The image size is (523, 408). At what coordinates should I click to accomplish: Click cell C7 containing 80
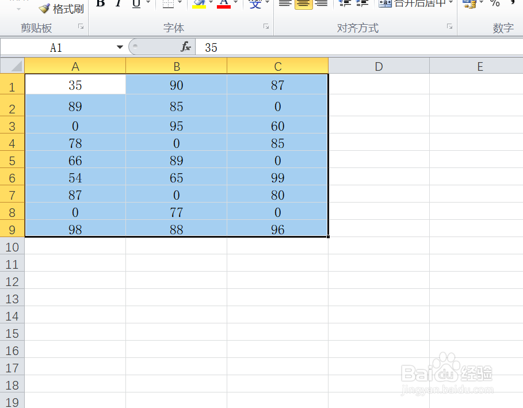pos(277,195)
